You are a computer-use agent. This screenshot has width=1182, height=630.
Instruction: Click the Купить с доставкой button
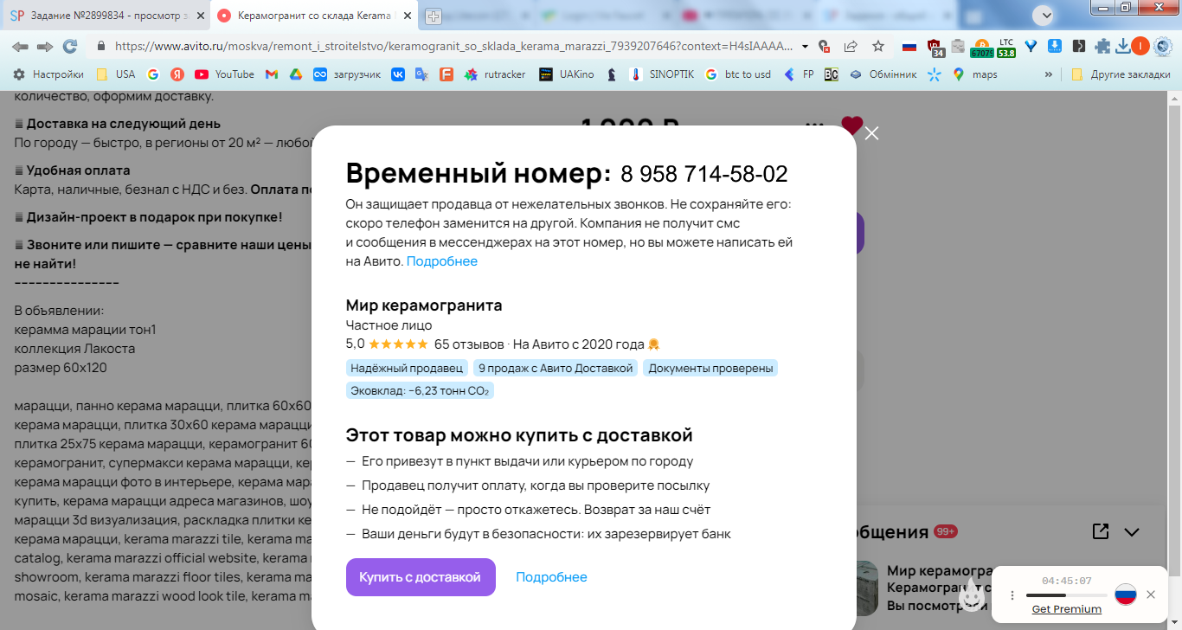421,577
